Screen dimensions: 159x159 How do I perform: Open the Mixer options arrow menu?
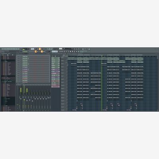(x=17, y=83)
